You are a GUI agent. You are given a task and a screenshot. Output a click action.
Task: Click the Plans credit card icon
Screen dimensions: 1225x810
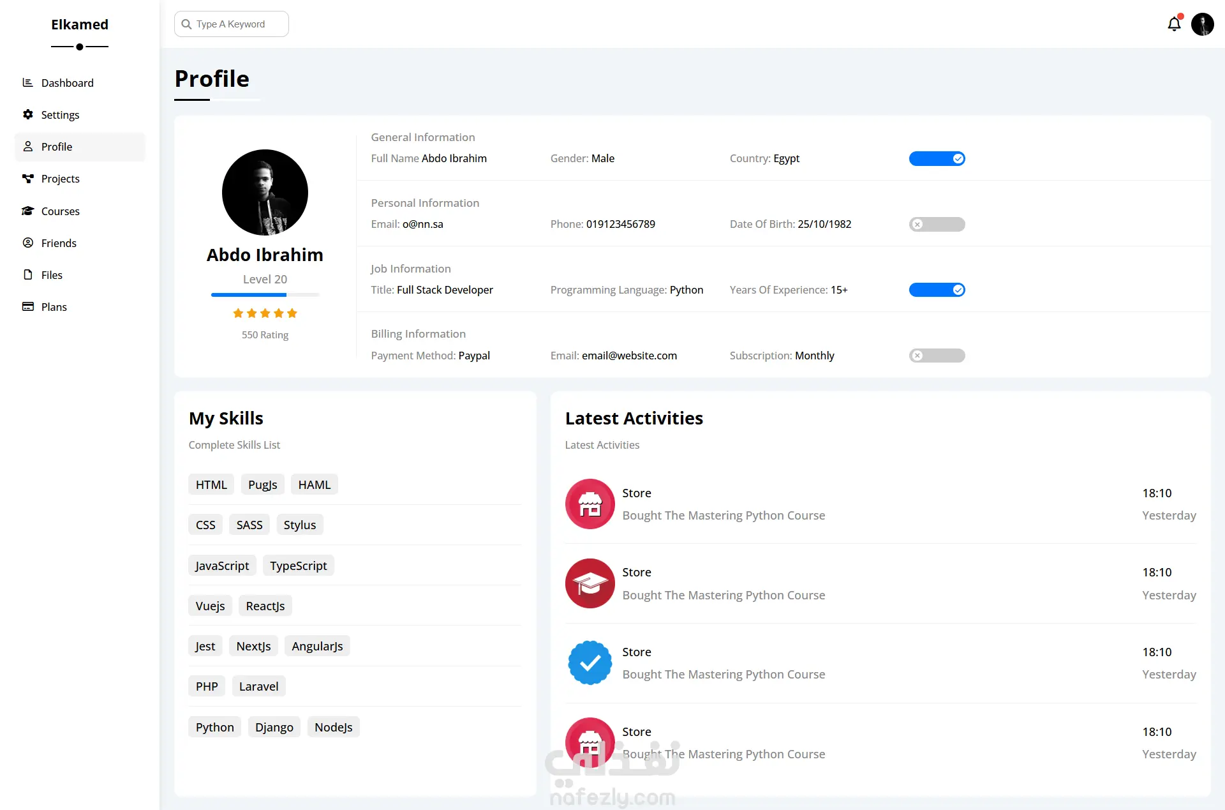pyautogui.click(x=28, y=306)
